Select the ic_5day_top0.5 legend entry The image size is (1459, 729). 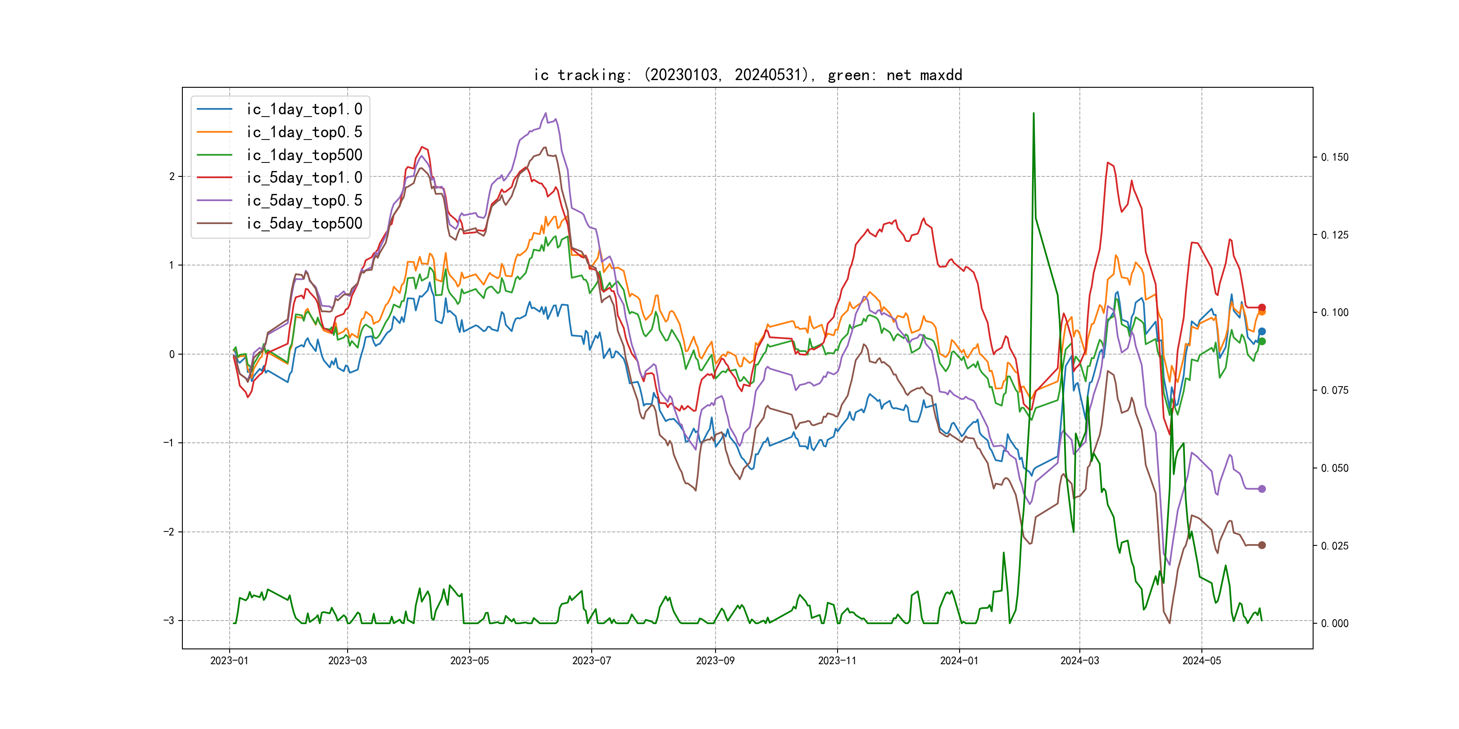(304, 200)
